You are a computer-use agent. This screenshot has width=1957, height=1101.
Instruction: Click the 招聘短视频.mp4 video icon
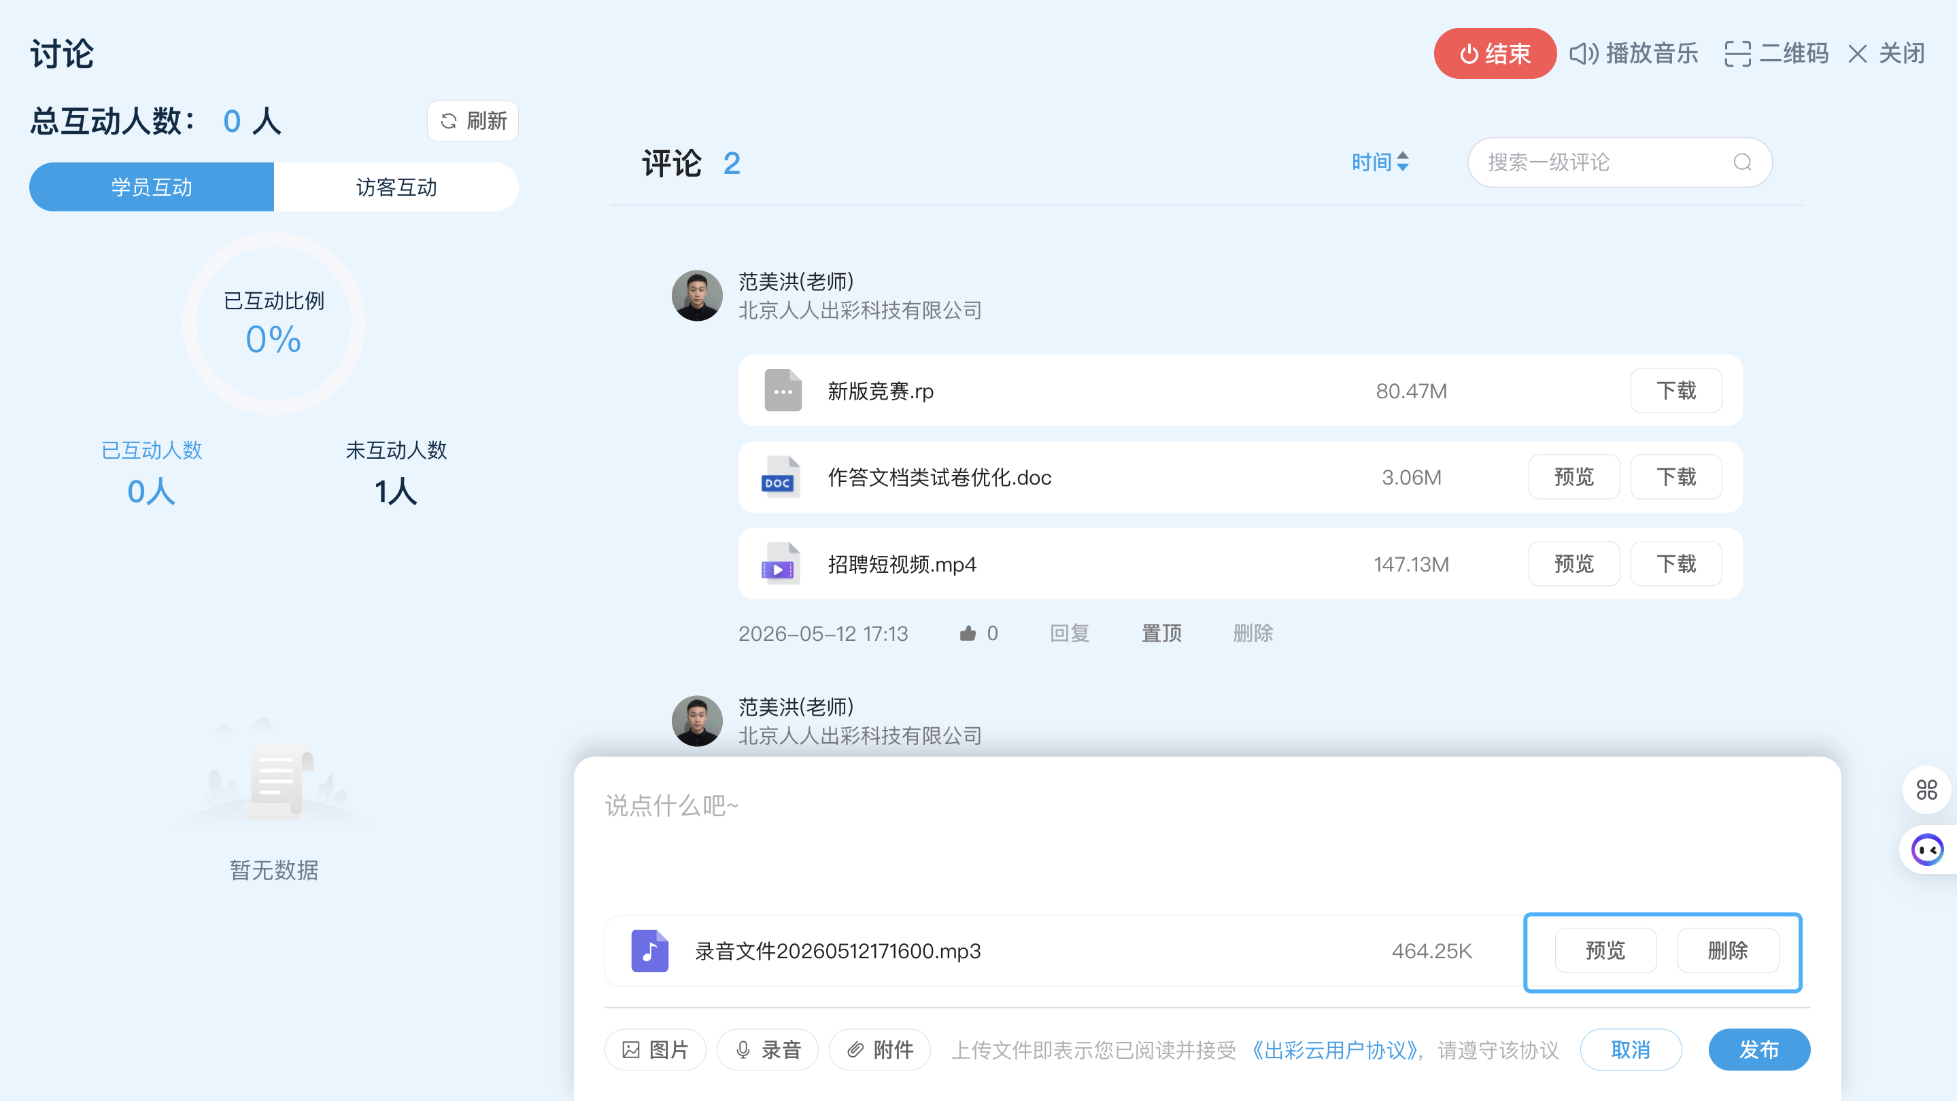(780, 563)
